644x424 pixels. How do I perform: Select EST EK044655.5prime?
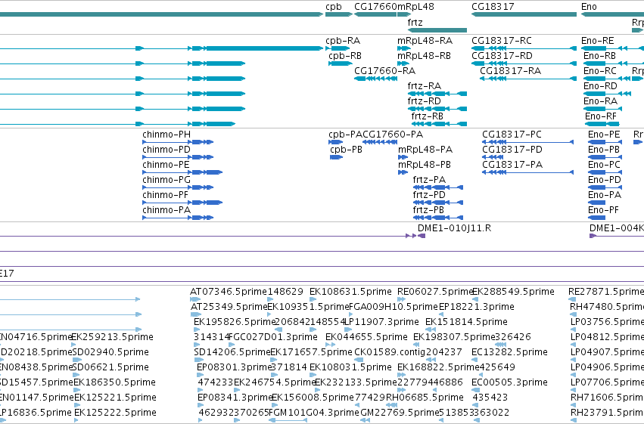coord(366,338)
